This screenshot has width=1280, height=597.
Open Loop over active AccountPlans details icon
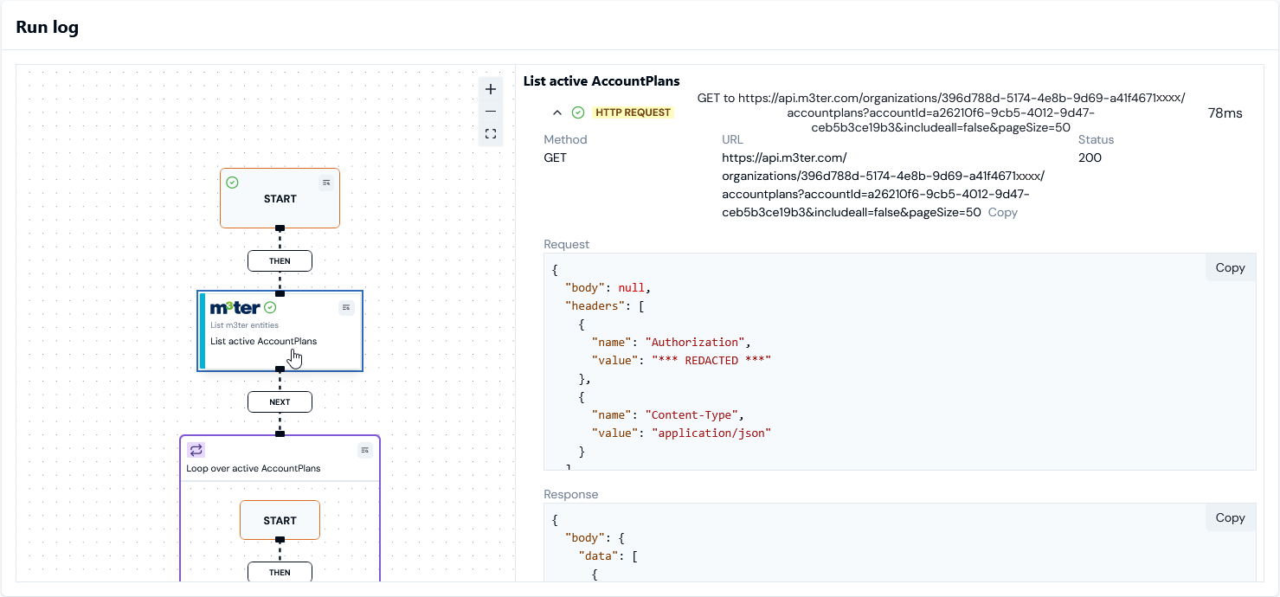(365, 450)
